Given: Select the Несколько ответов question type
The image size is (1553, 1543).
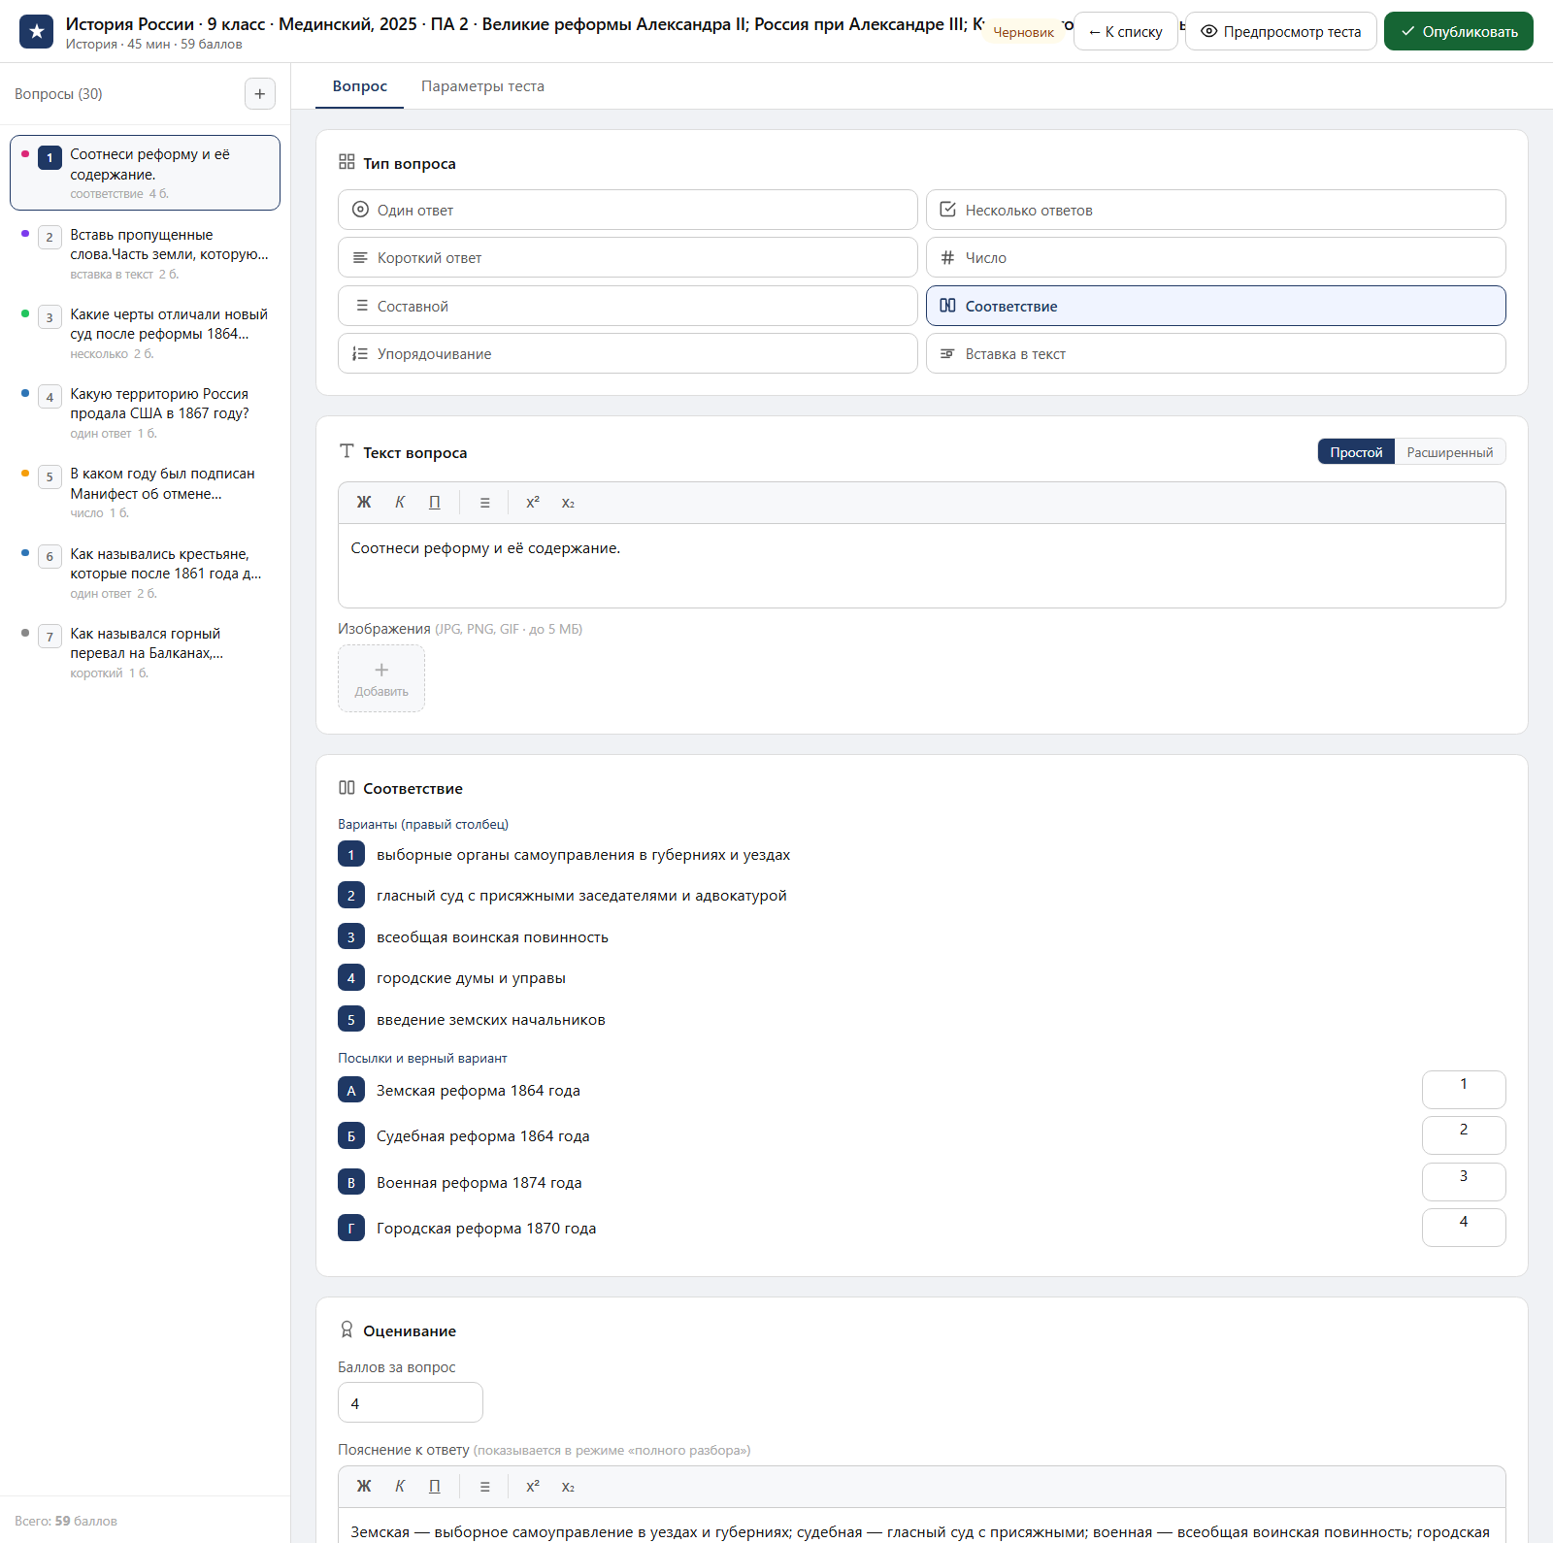Looking at the screenshot, I should click(x=1215, y=210).
